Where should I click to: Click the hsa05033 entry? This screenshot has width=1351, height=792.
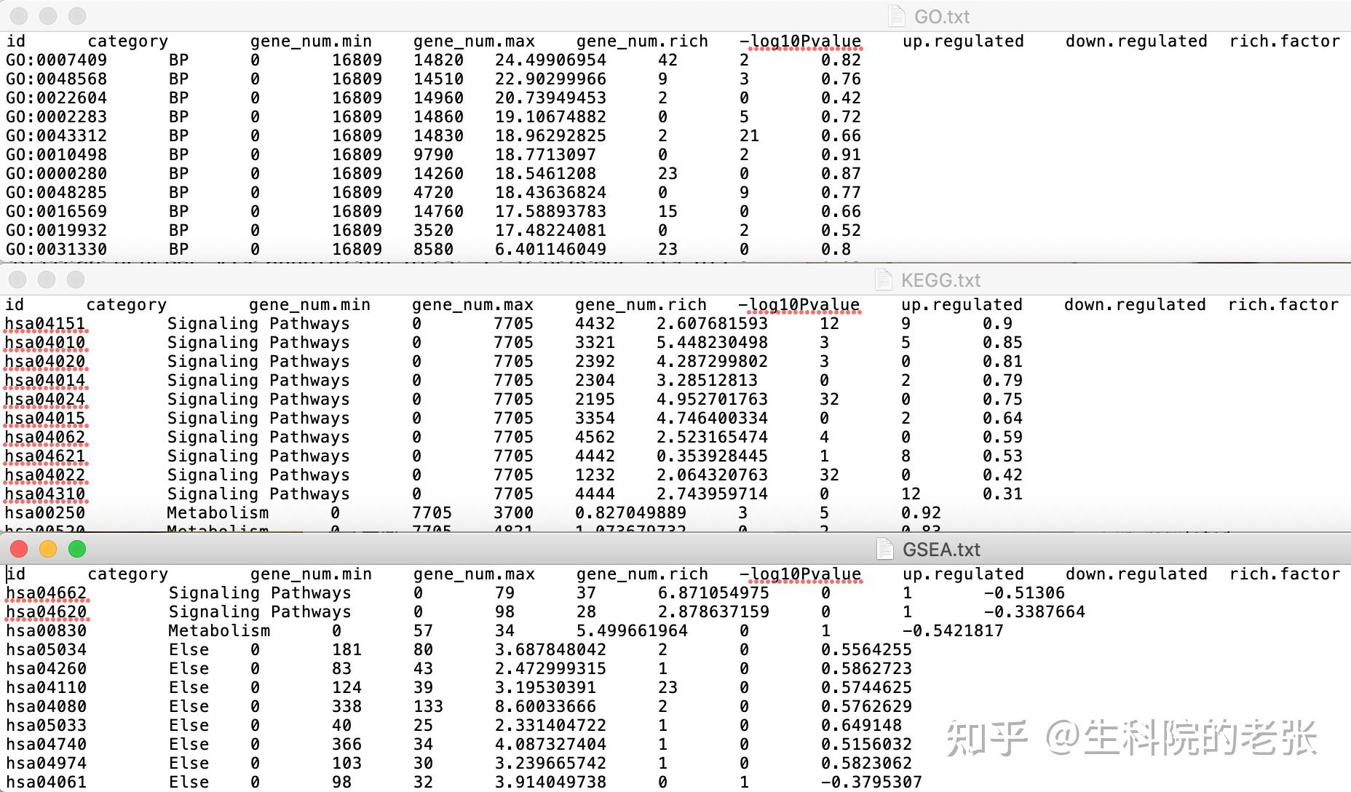pyautogui.click(x=47, y=725)
